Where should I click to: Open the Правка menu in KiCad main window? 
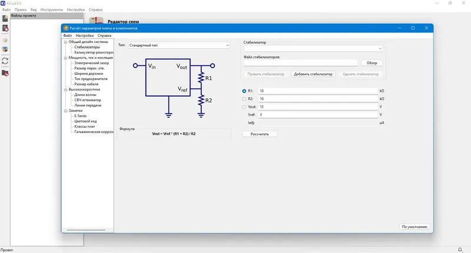click(21, 9)
